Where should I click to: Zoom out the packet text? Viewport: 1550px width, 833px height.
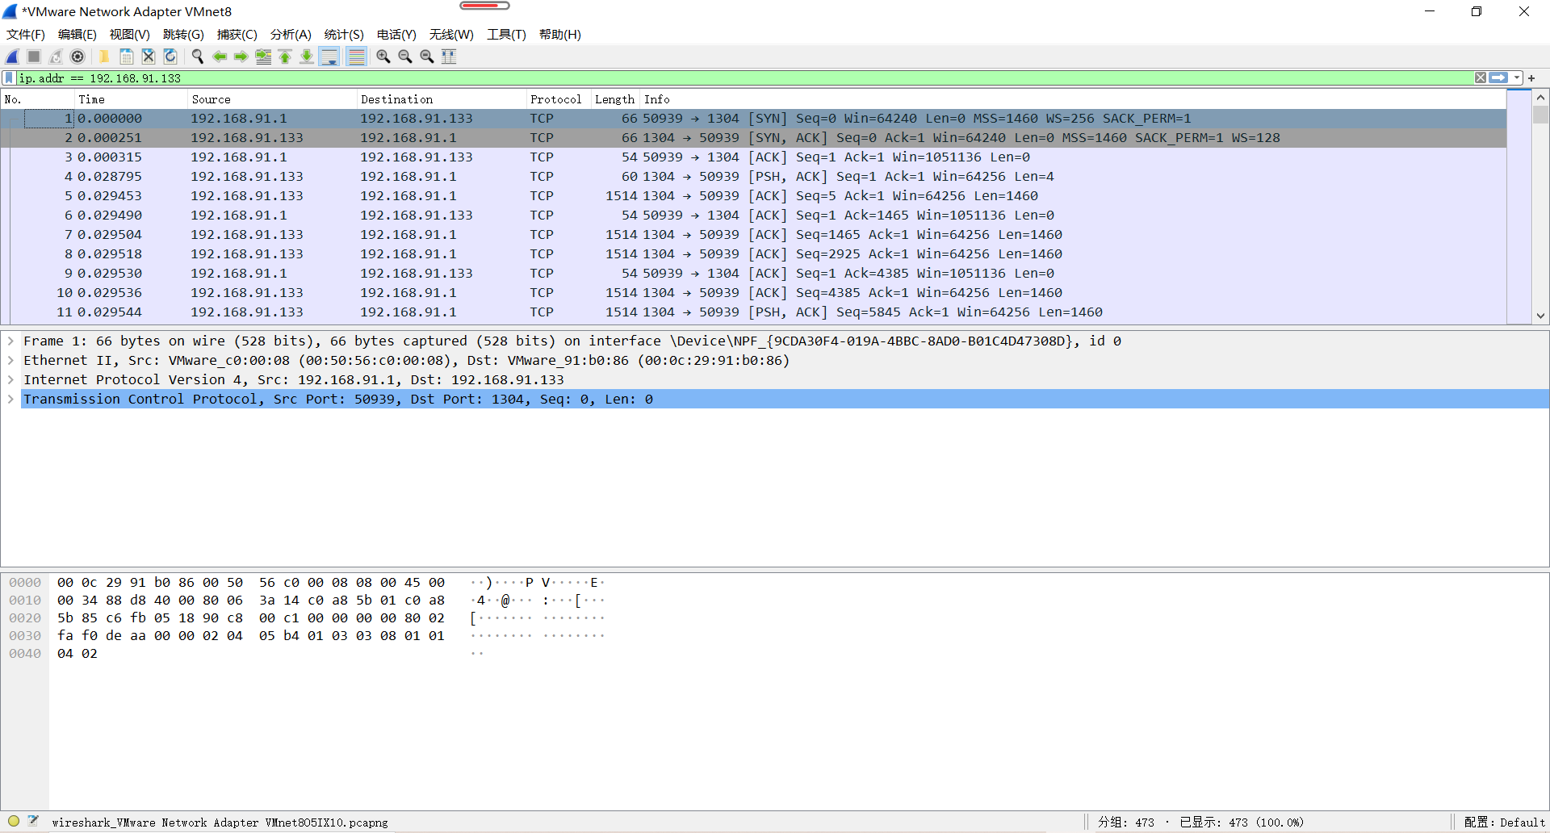405,57
